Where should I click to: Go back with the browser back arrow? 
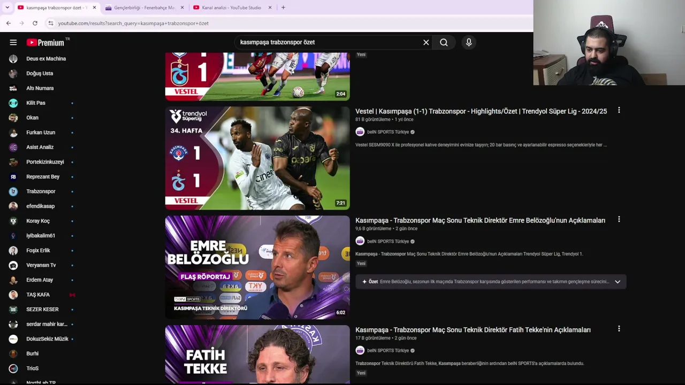[9, 23]
